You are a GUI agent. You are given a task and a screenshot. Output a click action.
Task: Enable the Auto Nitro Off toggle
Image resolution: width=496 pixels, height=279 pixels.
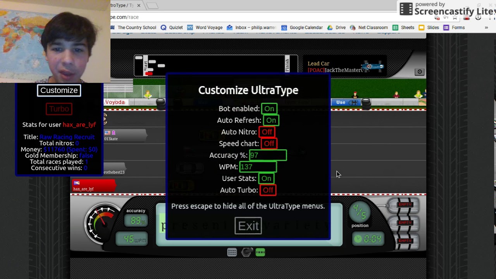[x=267, y=132]
